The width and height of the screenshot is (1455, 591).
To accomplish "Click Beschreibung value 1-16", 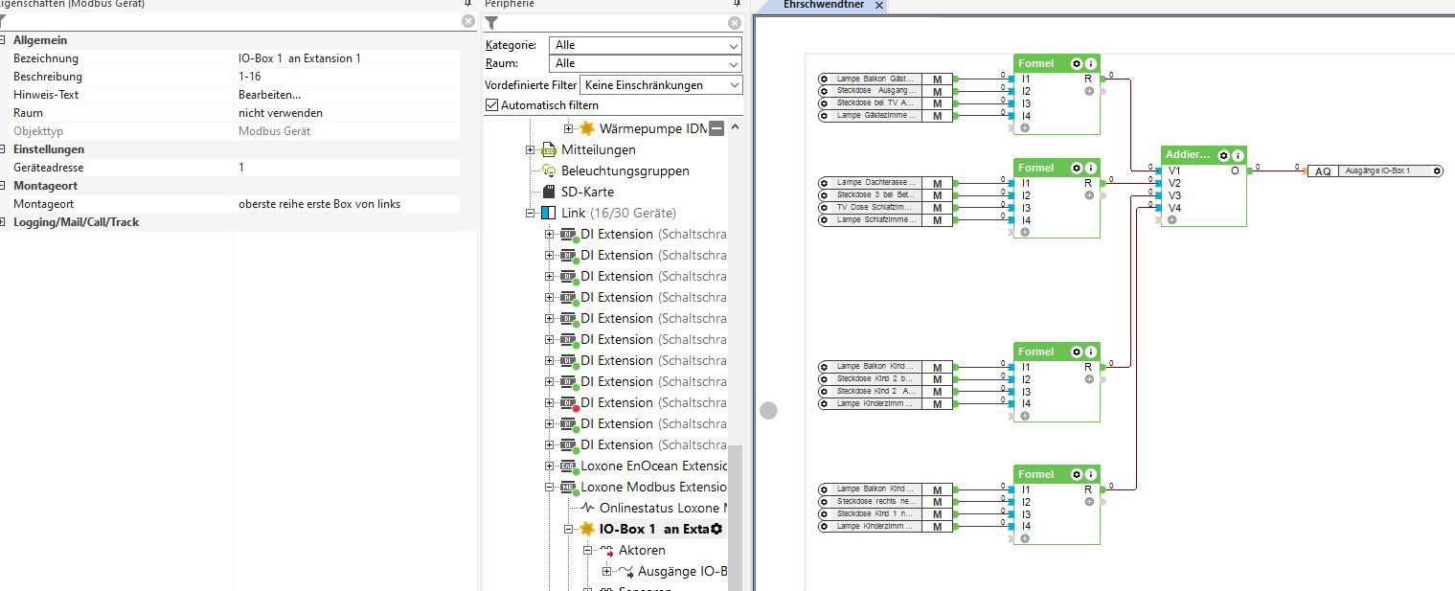I will (x=249, y=77).
